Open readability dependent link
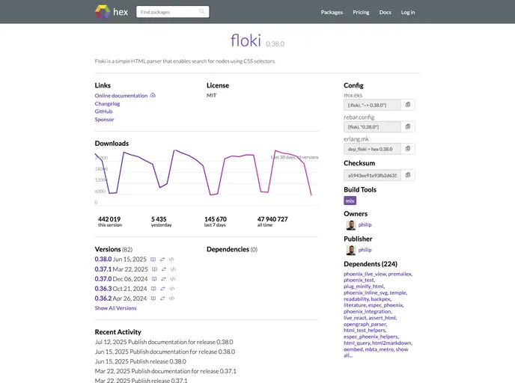 pyautogui.click(x=356, y=299)
